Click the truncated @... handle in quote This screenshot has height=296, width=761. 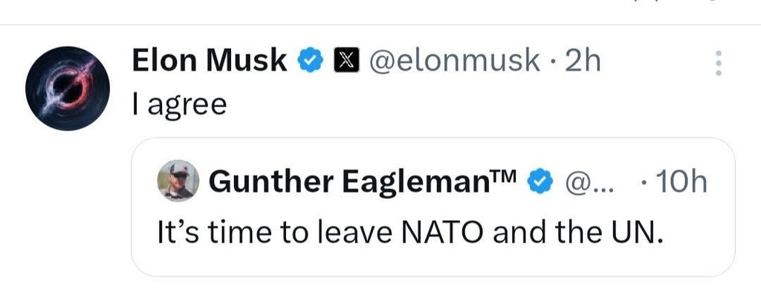[x=589, y=183]
